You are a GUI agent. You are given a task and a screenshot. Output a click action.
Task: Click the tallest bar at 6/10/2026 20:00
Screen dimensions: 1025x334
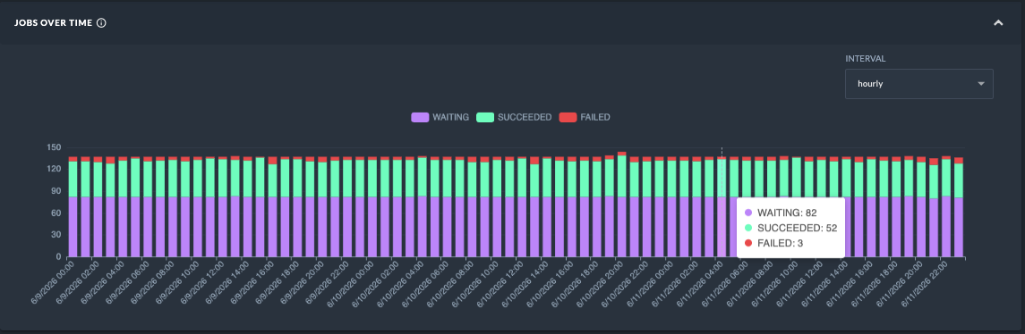[621, 205]
